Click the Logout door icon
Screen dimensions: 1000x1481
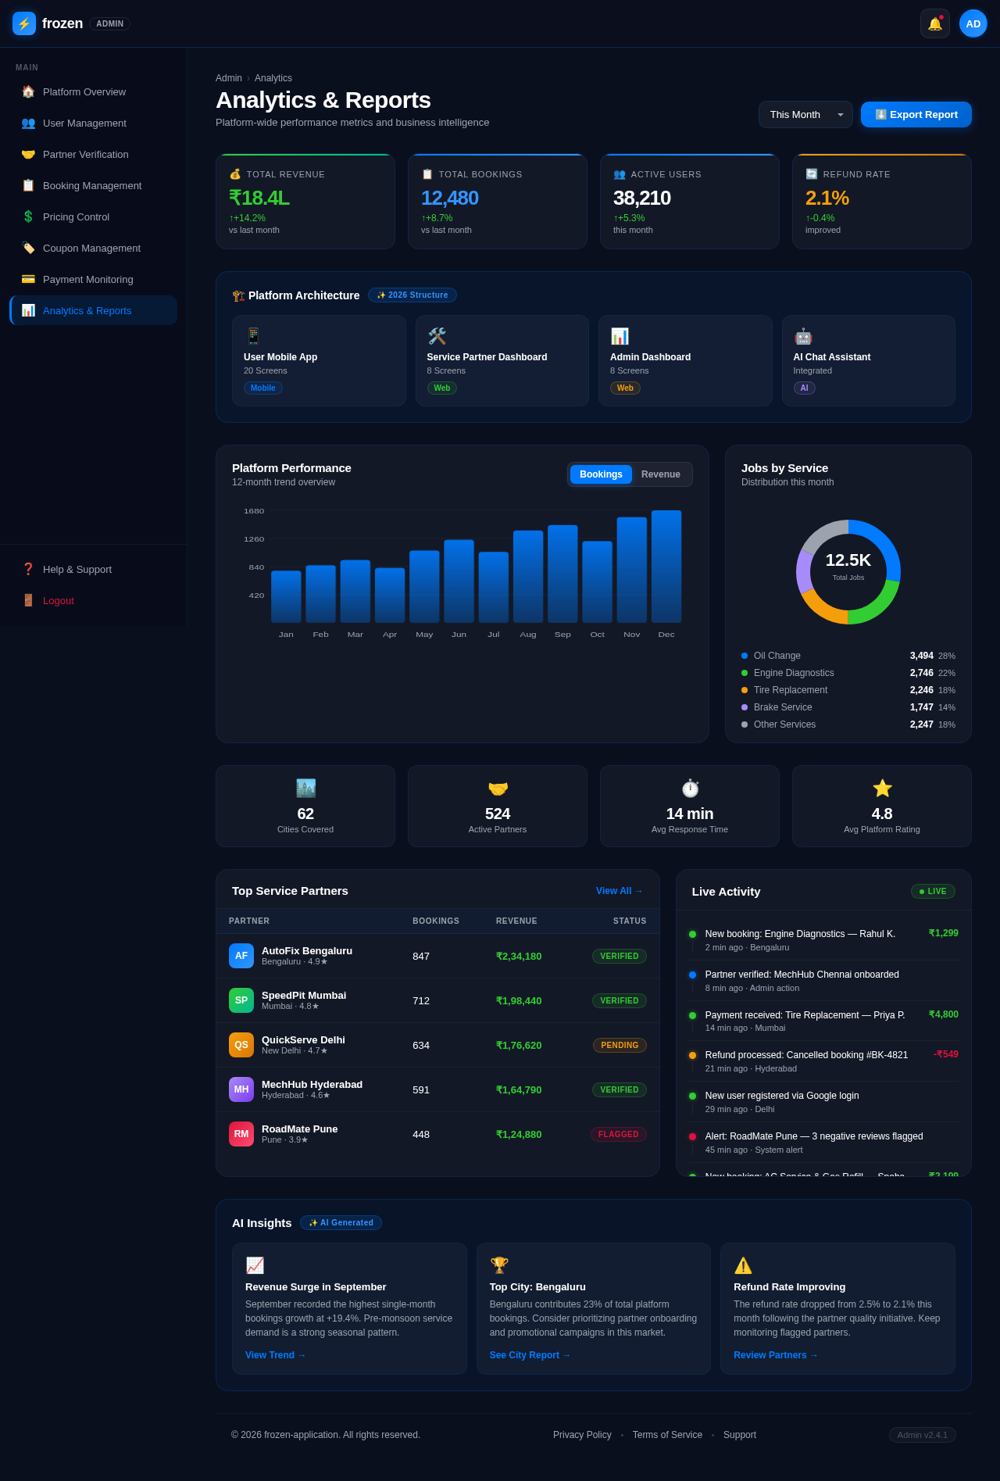pos(28,600)
